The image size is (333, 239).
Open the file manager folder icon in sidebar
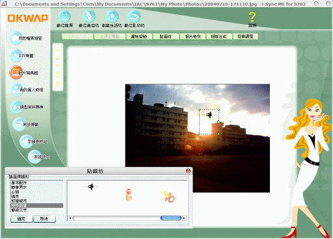click(16, 38)
